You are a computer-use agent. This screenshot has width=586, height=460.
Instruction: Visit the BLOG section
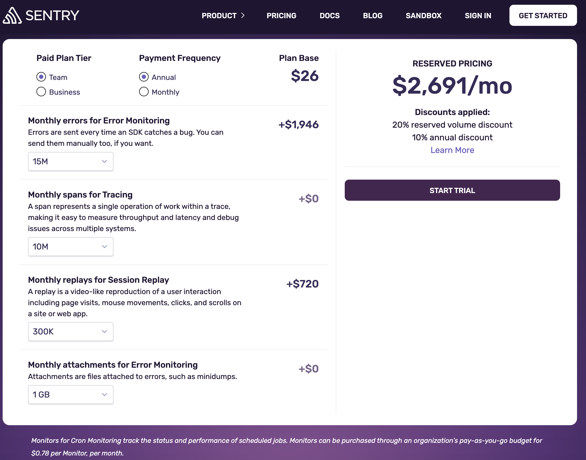pos(373,15)
